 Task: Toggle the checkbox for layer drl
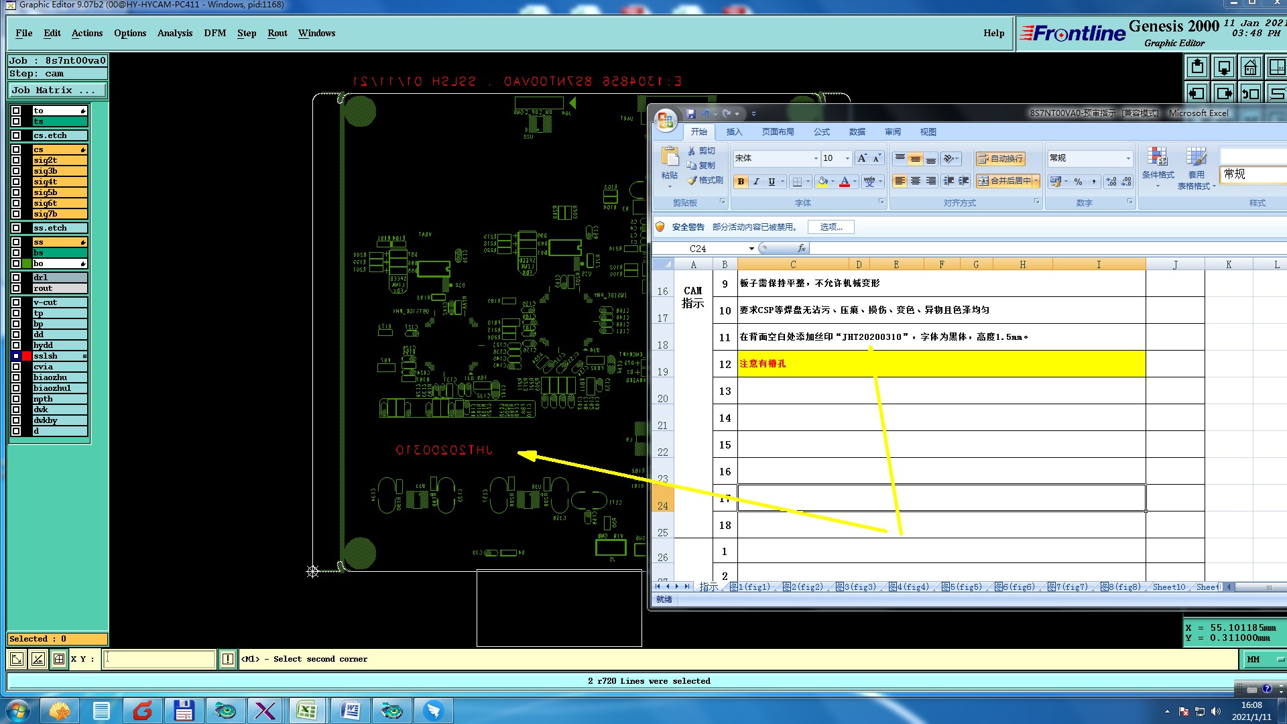point(16,278)
